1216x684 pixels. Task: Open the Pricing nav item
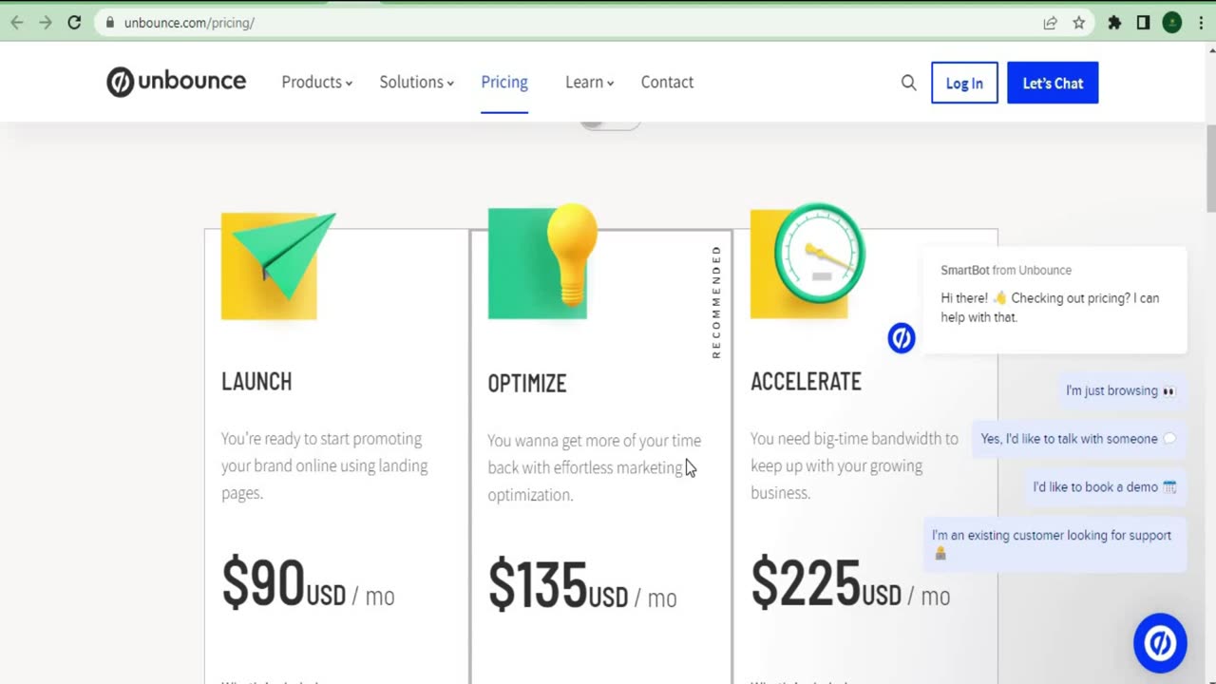pos(504,83)
